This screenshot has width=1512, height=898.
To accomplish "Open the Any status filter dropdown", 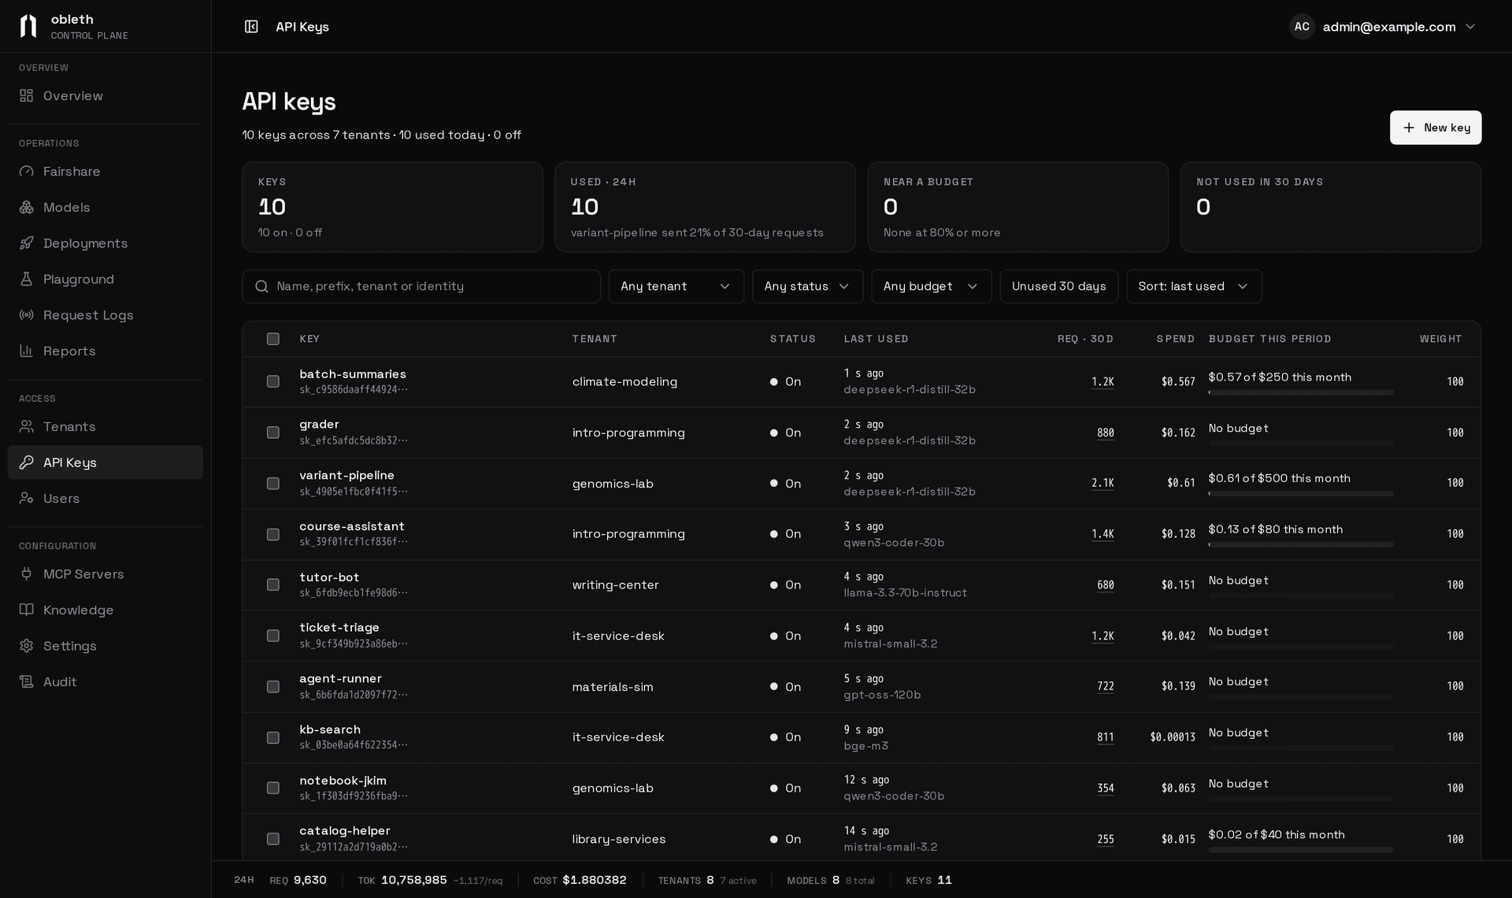I will pos(807,286).
